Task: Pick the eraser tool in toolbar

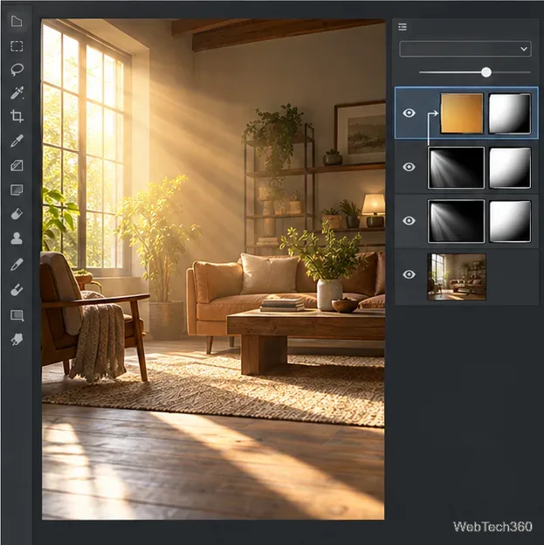Action: (x=17, y=214)
